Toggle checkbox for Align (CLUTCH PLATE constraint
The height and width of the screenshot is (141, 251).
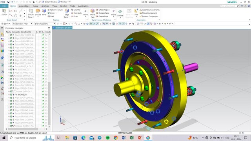click(11, 60)
